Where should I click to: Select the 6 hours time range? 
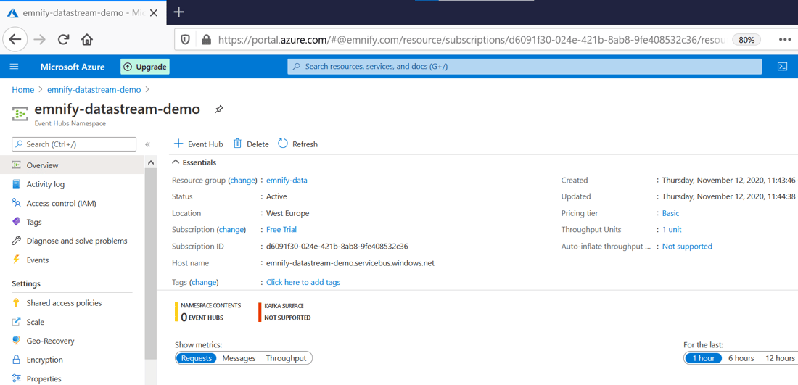tap(741, 358)
